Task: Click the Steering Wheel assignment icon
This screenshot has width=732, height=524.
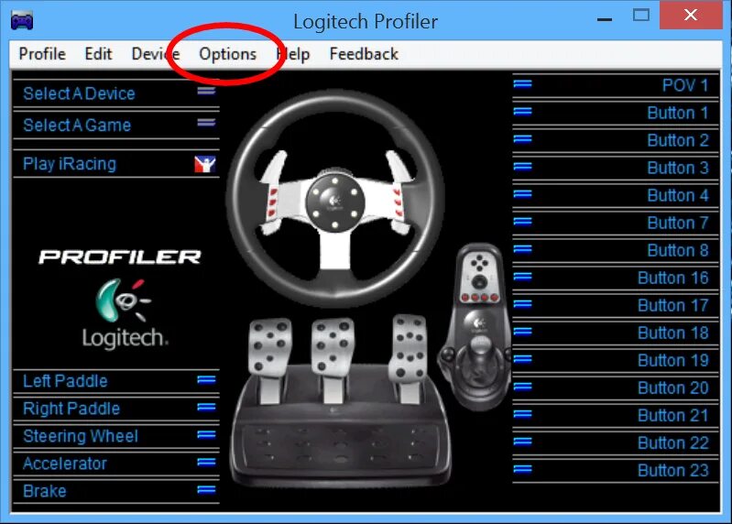Action: [x=206, y=435]
